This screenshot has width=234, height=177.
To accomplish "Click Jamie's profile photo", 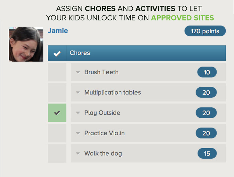I will coord(26,44).
